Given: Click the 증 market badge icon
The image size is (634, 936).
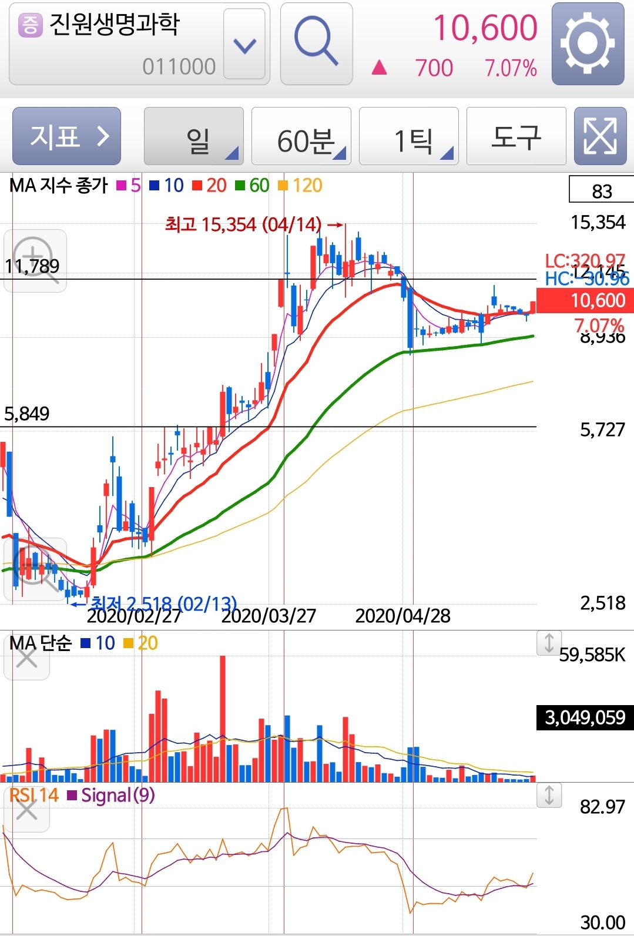Looking at the screenshot, I should click(31, 25).
